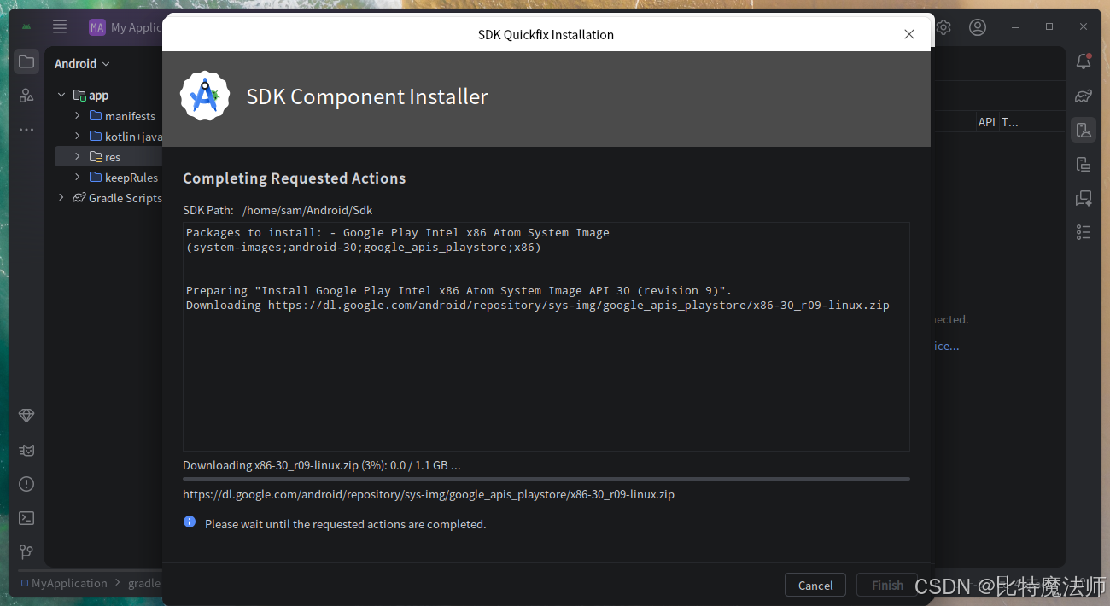Viewport: 1110px width, 606px height.
Task: Open the gem-shaped tool window icon
Action: [x=26, y=416]
